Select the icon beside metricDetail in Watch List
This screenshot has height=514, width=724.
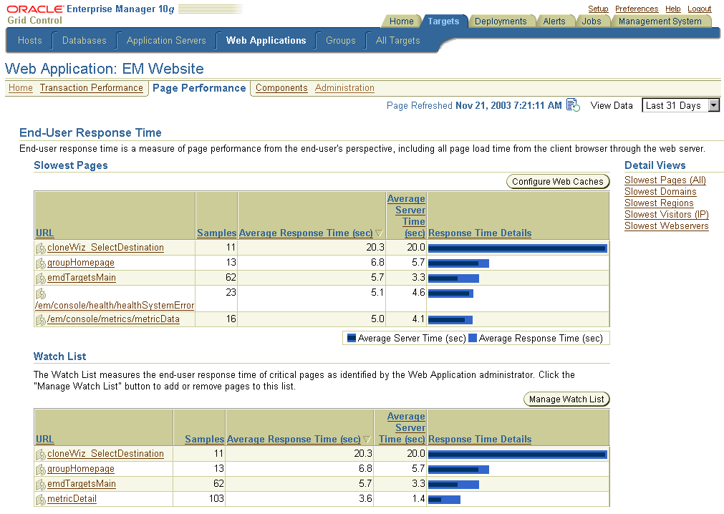pos(39,499)
